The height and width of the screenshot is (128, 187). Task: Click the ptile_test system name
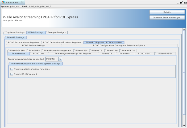[15, 6]
